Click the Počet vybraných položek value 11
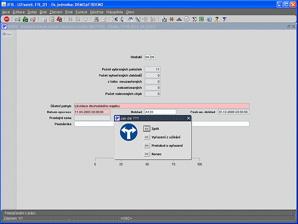Image resolution: width=298 pixels, height=224 pixels. pyautogui.click(x=153, y=69)
